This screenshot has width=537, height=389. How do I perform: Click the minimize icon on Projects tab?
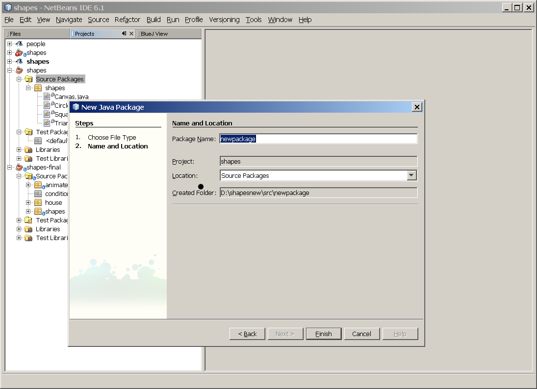pos(124,34)
